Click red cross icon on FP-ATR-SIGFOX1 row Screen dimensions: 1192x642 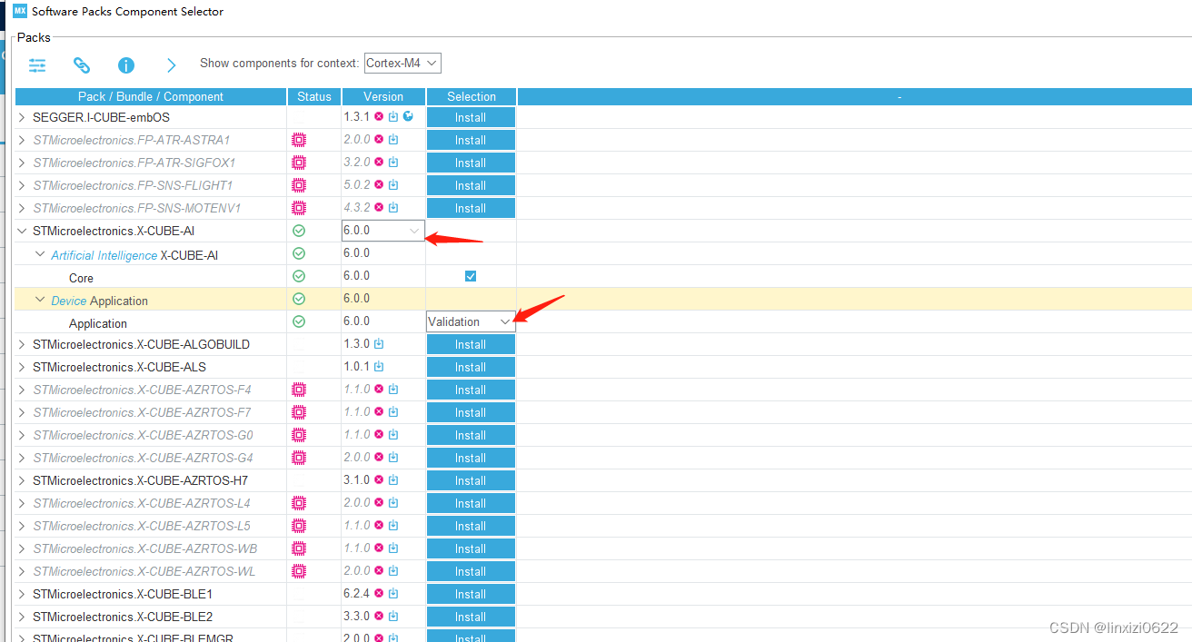379,163
